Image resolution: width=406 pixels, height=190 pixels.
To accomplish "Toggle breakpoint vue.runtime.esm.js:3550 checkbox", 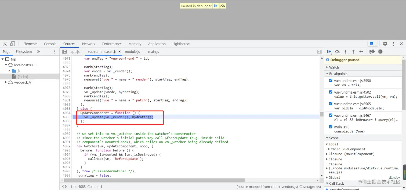I will pos(331,81).
